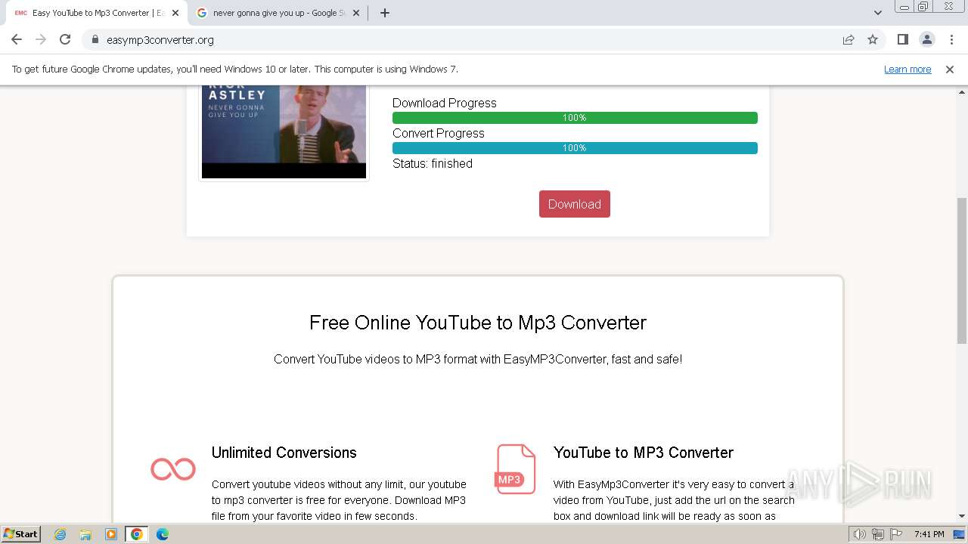
Task: Launch Microsoft Edge from the taskbar
Action: tap(163, 534)
